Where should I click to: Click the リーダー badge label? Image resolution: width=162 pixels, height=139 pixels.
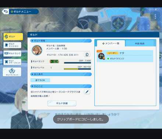[x=112, y=53]
